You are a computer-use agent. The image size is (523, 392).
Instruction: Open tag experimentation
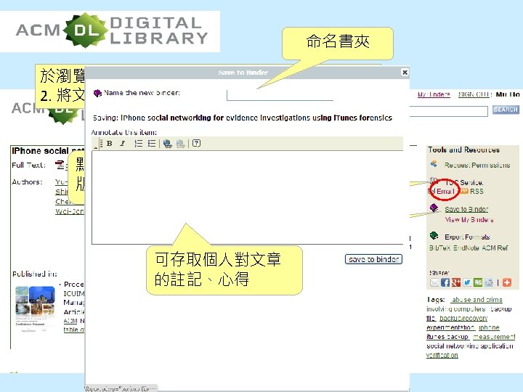click(450, 327)
